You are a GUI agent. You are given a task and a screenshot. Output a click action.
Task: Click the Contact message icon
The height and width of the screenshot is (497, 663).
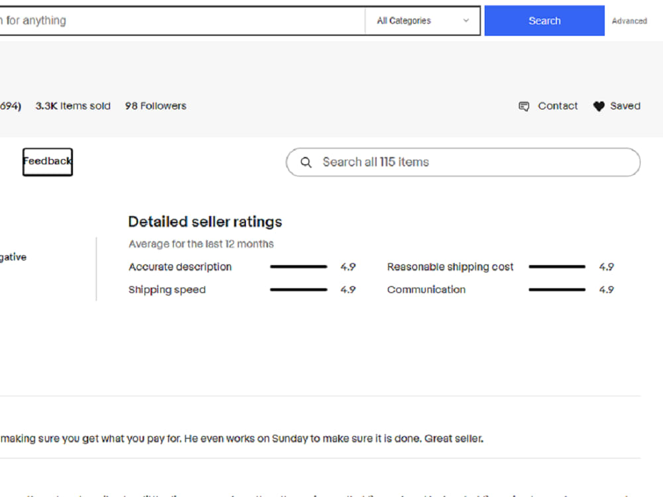(x=524, y=106)
